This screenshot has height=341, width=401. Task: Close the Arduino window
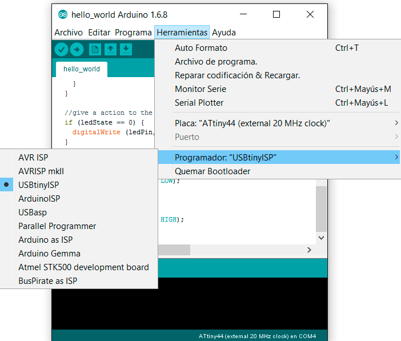click(310, 14)
